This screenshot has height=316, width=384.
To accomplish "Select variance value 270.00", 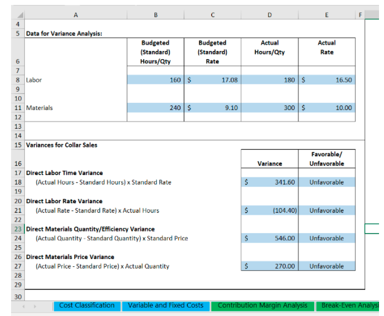I will (269, 266).
